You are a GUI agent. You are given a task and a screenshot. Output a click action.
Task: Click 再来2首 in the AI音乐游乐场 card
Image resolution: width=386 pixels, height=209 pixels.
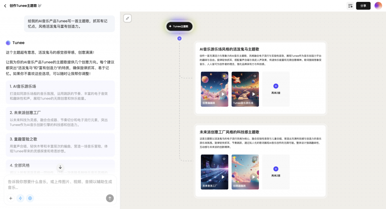point(276,89)
